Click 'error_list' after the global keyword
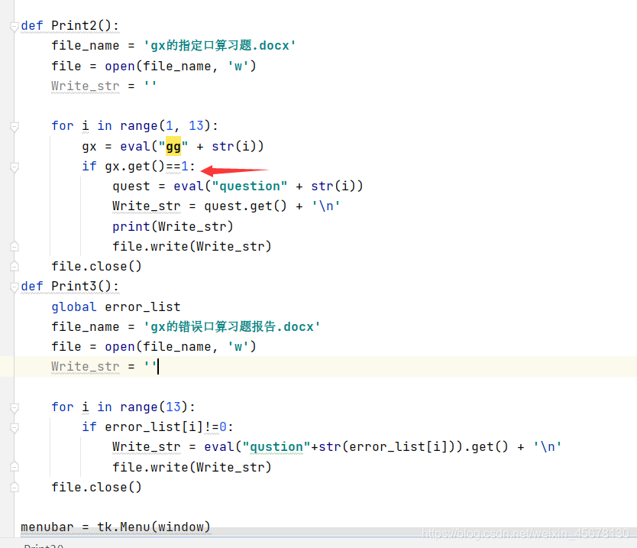 point(143,306)
